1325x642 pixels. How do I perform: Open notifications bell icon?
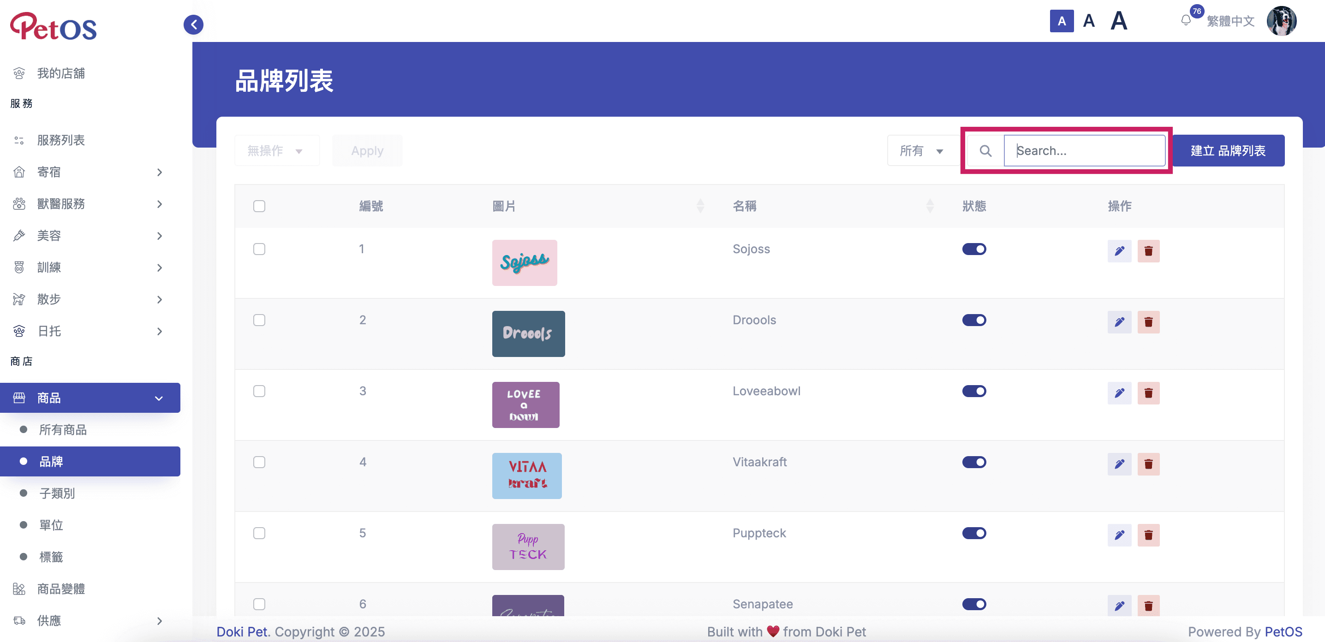[1186, 21]
